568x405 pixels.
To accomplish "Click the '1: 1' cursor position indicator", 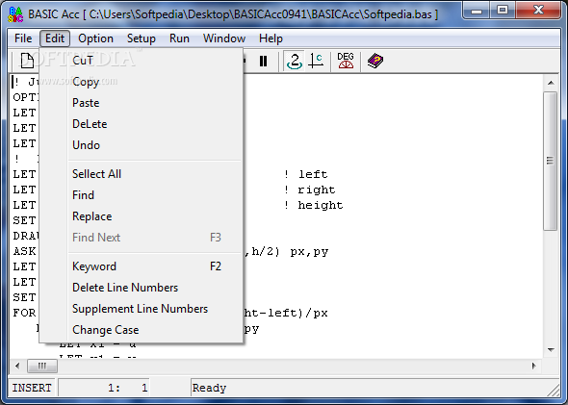I will tap(104, 388).
